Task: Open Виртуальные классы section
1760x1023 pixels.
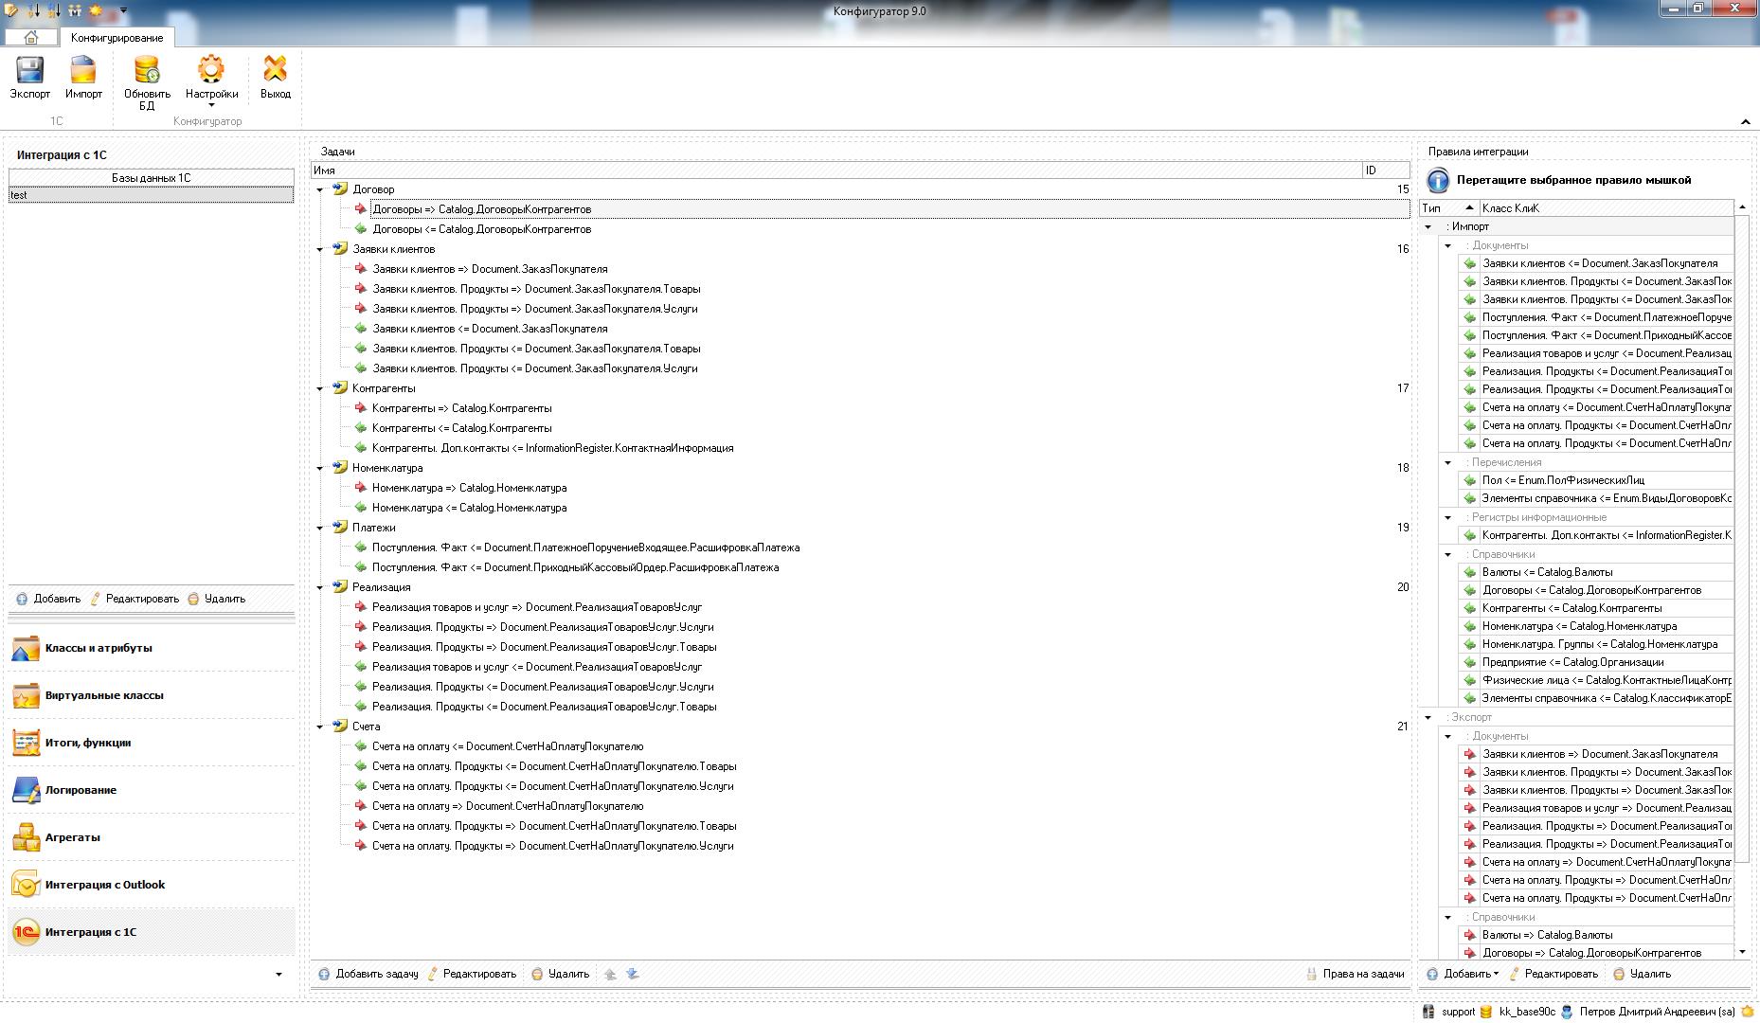Action: point(152,695)
